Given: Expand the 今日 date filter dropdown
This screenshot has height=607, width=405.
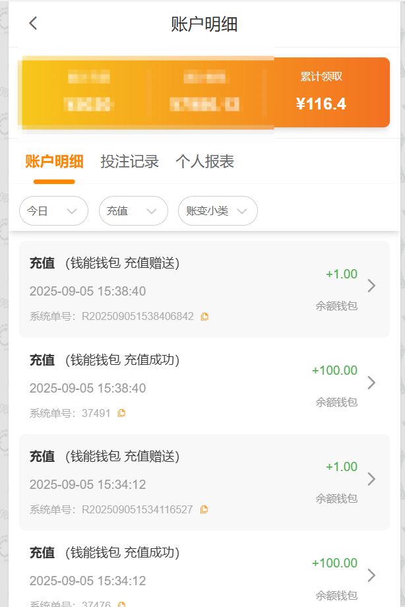Looking at the screenshot, I should [53, 211].
